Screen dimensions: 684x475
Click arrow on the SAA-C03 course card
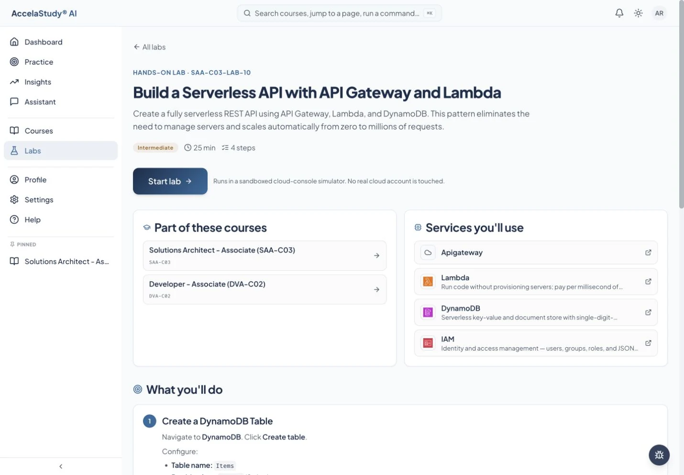(376, 256)
